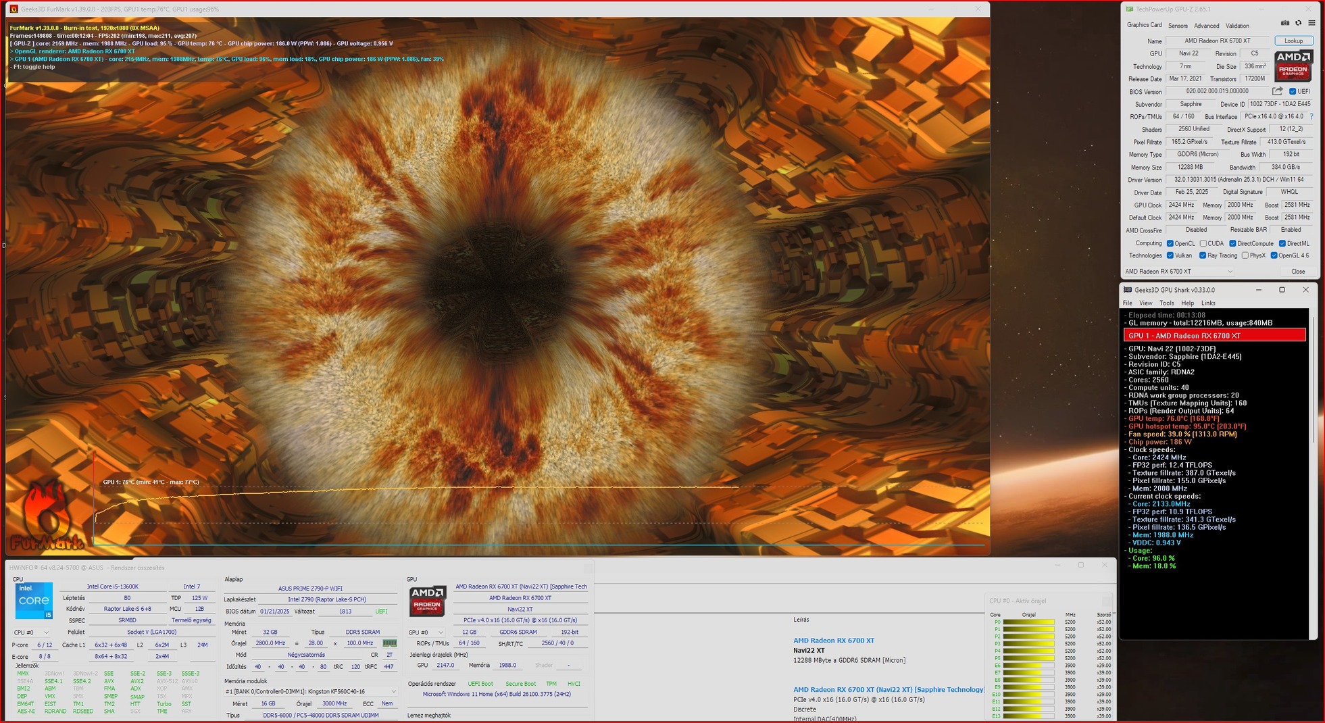Switch to the Advanced tab in GPU-Z
This screenshot has width=1325, height=723.
[1206, 26]
